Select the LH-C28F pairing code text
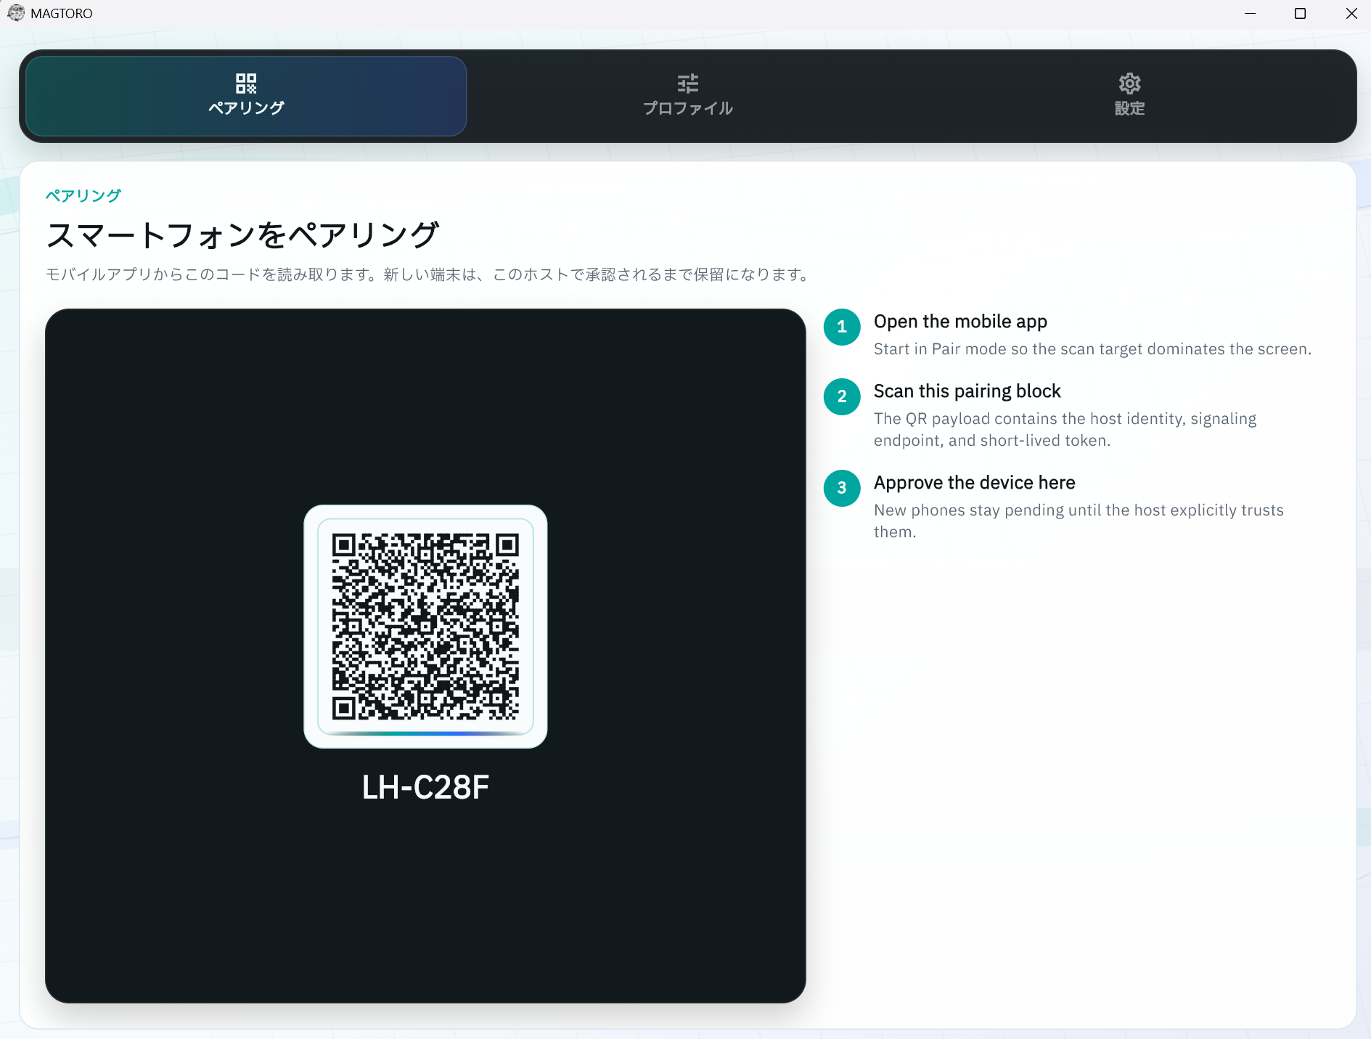The width and height of the screenshot is (1371, 1039). point(425,787)
